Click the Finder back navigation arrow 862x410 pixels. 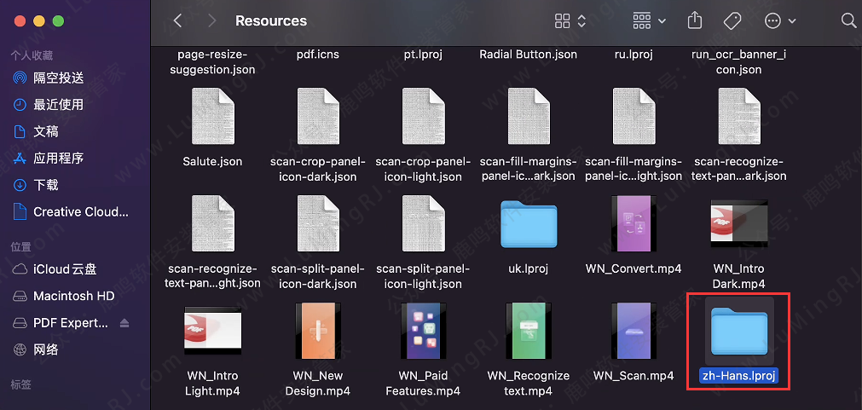tap(177, 20)
